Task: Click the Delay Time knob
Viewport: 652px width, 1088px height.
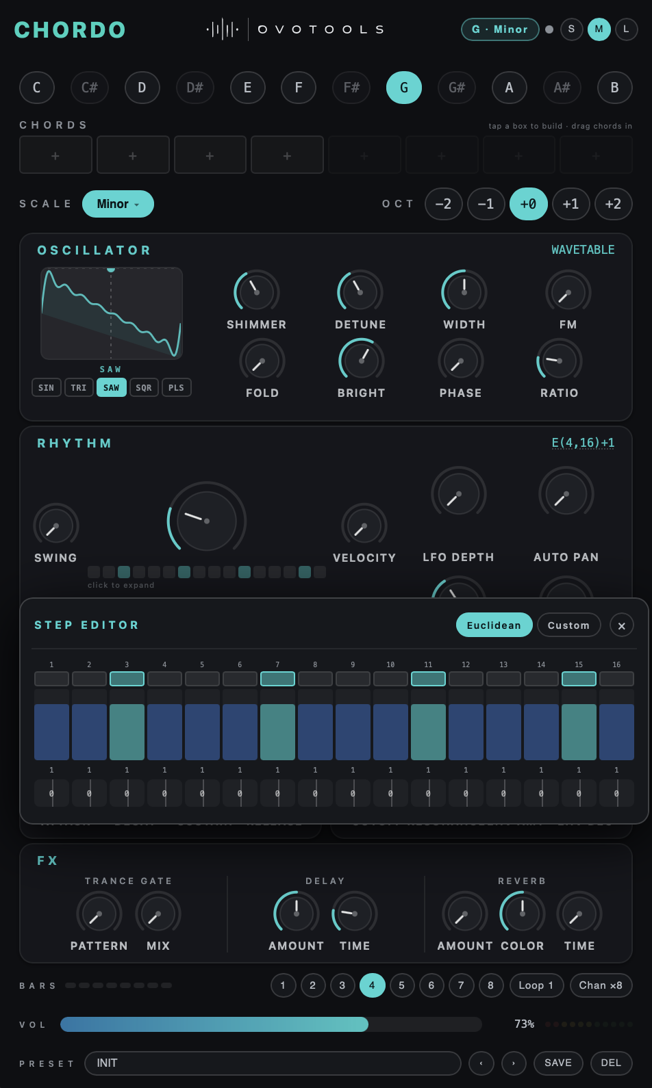Action: coord(355,914)
